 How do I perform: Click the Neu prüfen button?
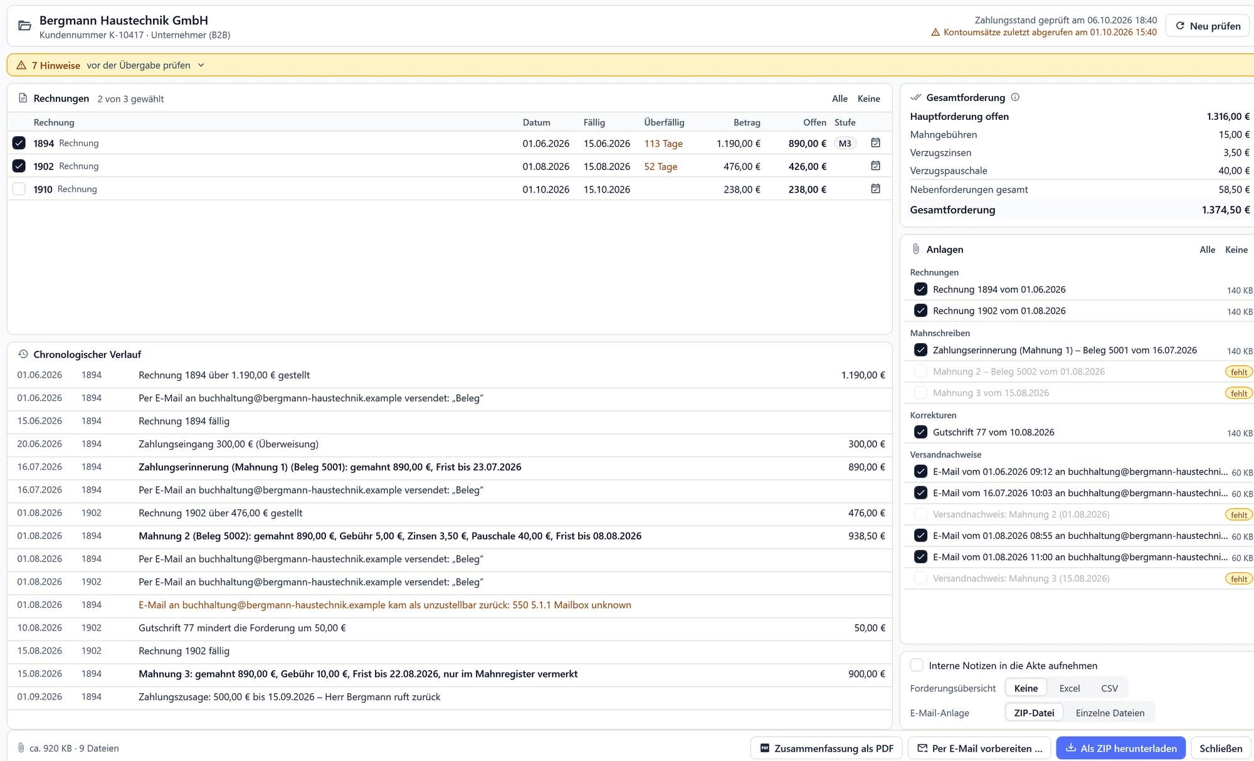(x=1208, y=26)
